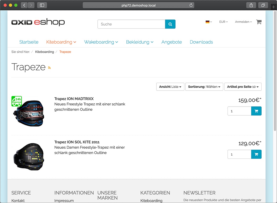Open the Wakeboarding navigation menu
This screenshot has height=203, width=277.
pyautogui.click(x=101, y=42)
